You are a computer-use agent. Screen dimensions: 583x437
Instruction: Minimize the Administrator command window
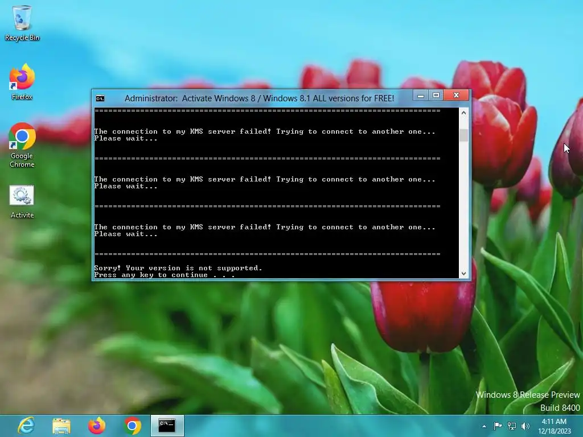pyautogui.click(x=421, y=96)
